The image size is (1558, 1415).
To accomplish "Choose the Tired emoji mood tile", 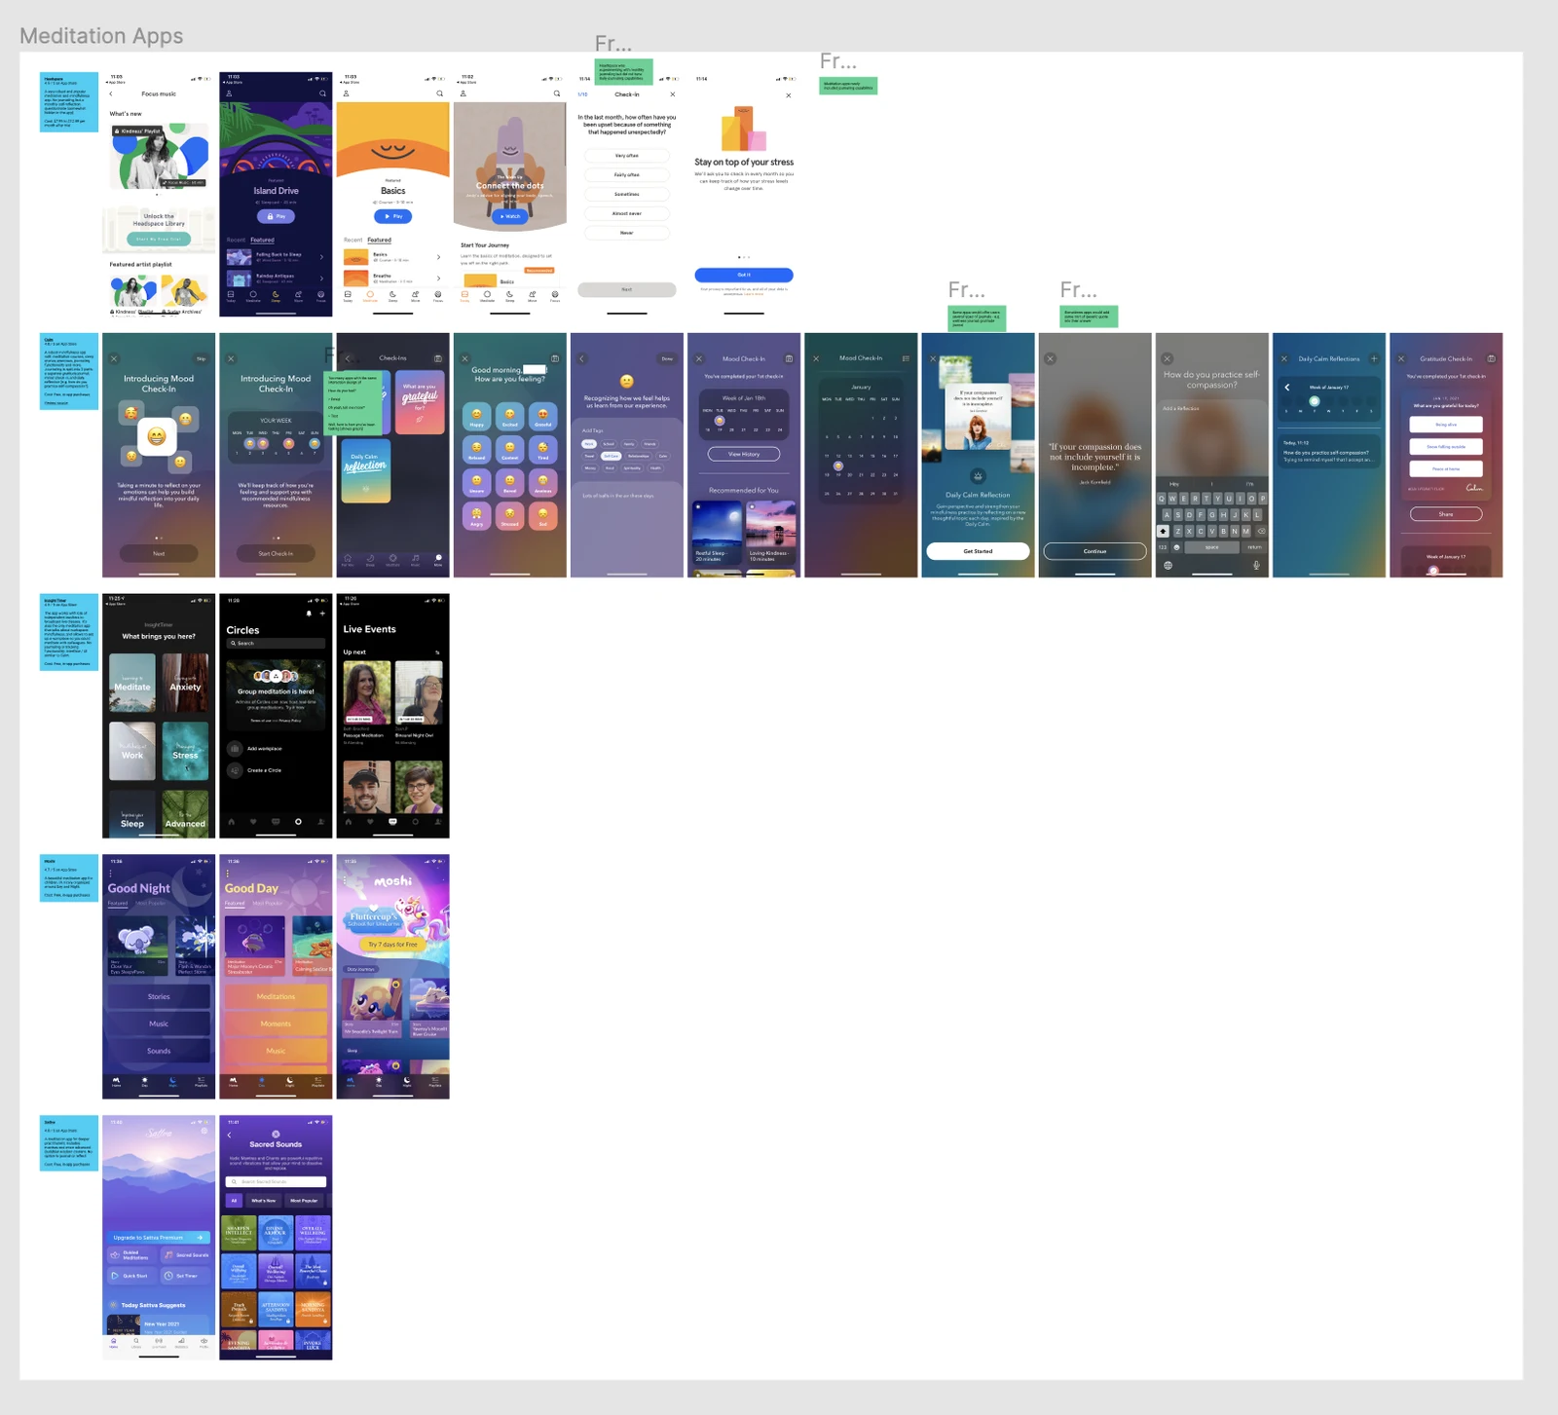I will (543, 450).
